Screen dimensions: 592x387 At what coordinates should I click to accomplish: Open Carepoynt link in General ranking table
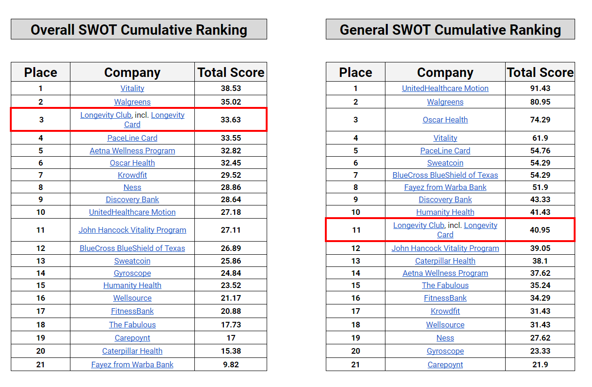click(445, 364)
